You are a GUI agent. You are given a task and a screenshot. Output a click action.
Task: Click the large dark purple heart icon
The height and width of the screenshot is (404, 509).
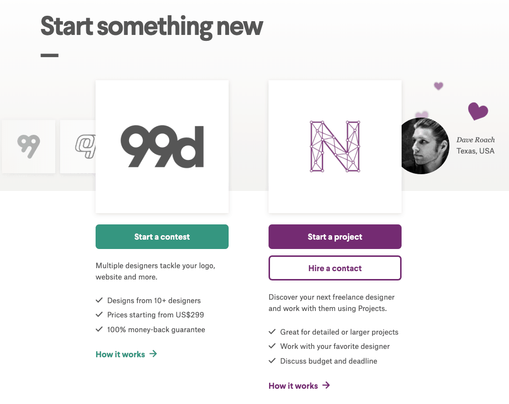(x=477, y=111)
